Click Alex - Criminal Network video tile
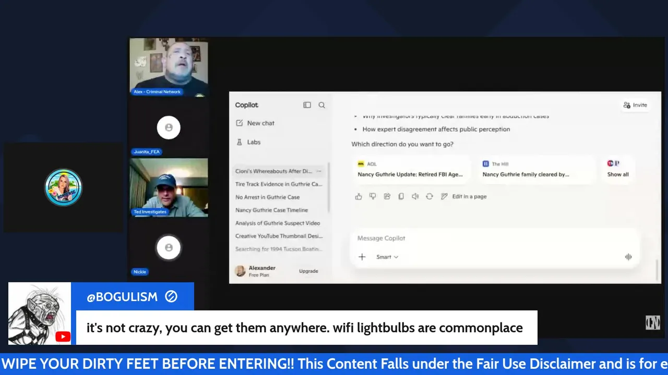This screenshot has width=668, height=375. click(169, 67)
